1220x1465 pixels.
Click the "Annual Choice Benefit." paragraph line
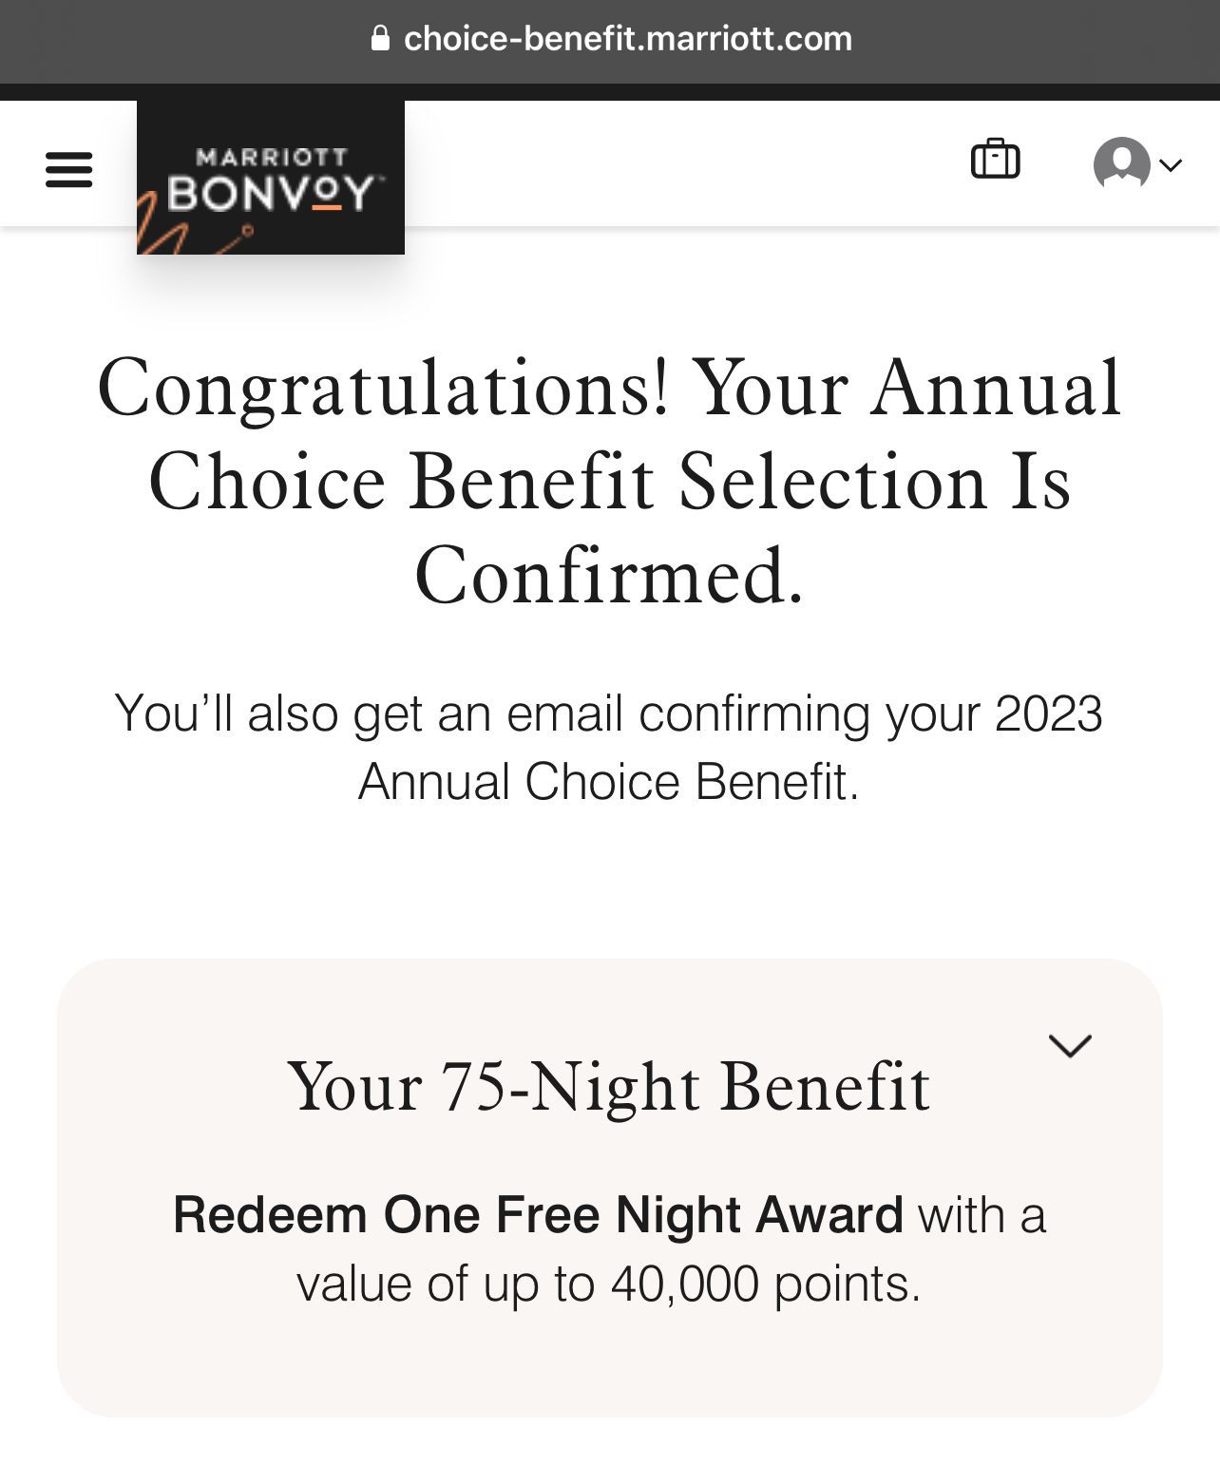tap(608, 781)
